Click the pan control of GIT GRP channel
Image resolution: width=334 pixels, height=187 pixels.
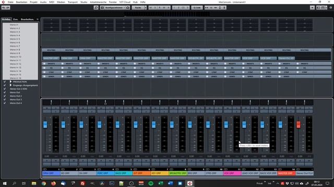coord(141,102)
